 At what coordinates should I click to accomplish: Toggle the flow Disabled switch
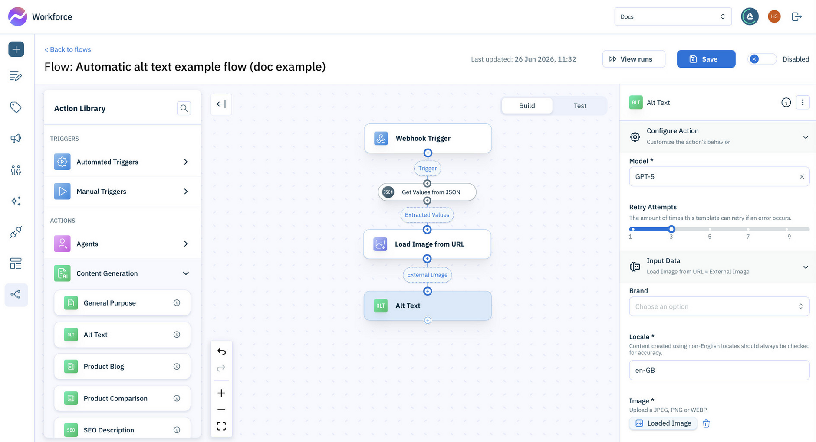[x=762, y=59]
